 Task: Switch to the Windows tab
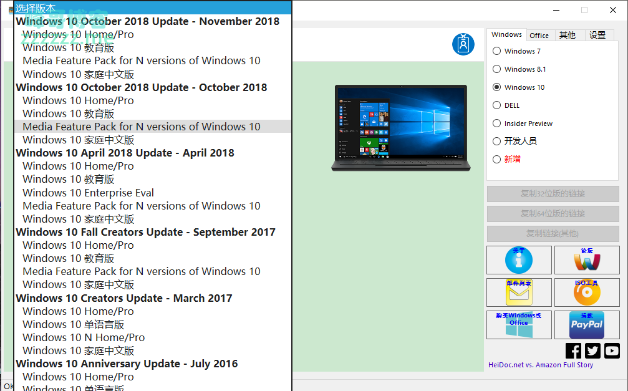pyautogui.click(x=506, y=34)
